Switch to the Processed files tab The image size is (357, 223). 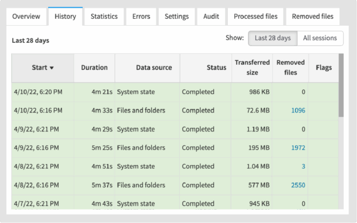pyautogui.click(x=256, y=16)
